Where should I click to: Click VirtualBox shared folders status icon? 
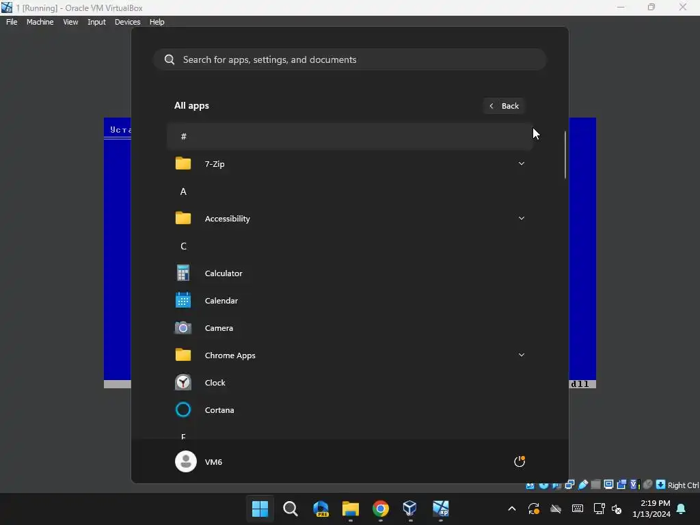[x=595, y=485]
